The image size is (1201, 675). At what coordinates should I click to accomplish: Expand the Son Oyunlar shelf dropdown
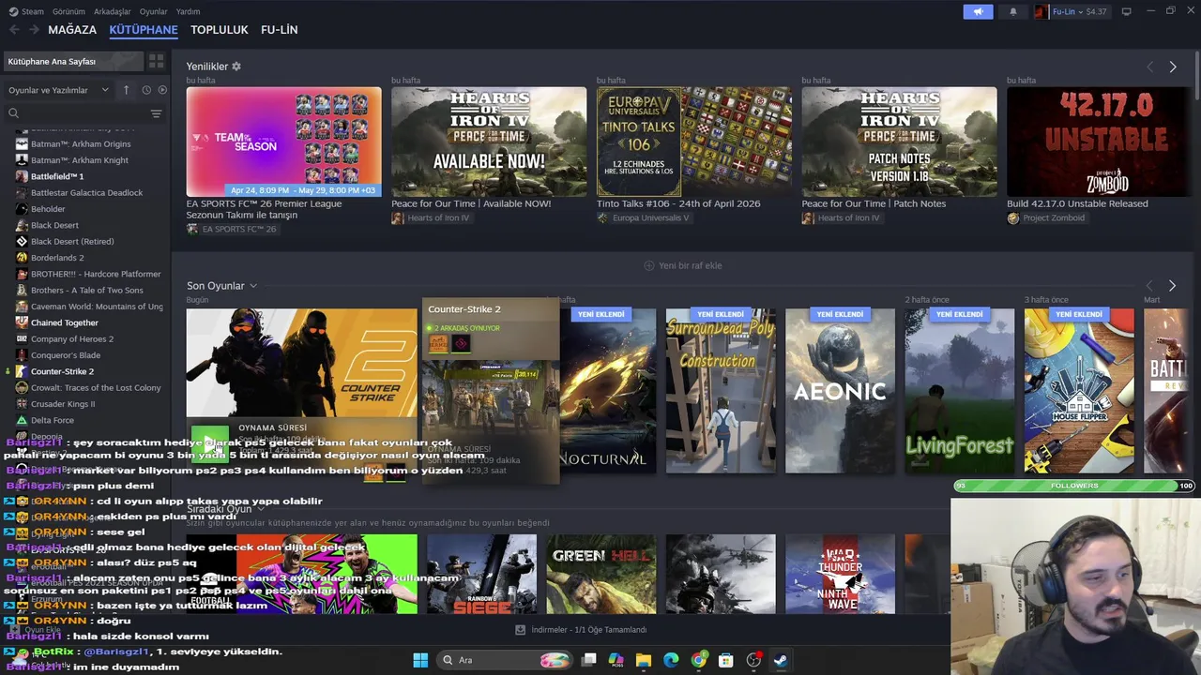[x=253, y=286]
